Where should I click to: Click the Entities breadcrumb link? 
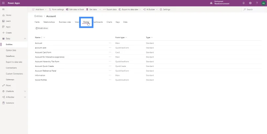pos(38,16)
